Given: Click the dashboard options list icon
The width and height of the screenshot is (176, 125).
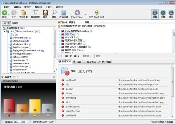Looking at the screenshot, I should 54,77.
